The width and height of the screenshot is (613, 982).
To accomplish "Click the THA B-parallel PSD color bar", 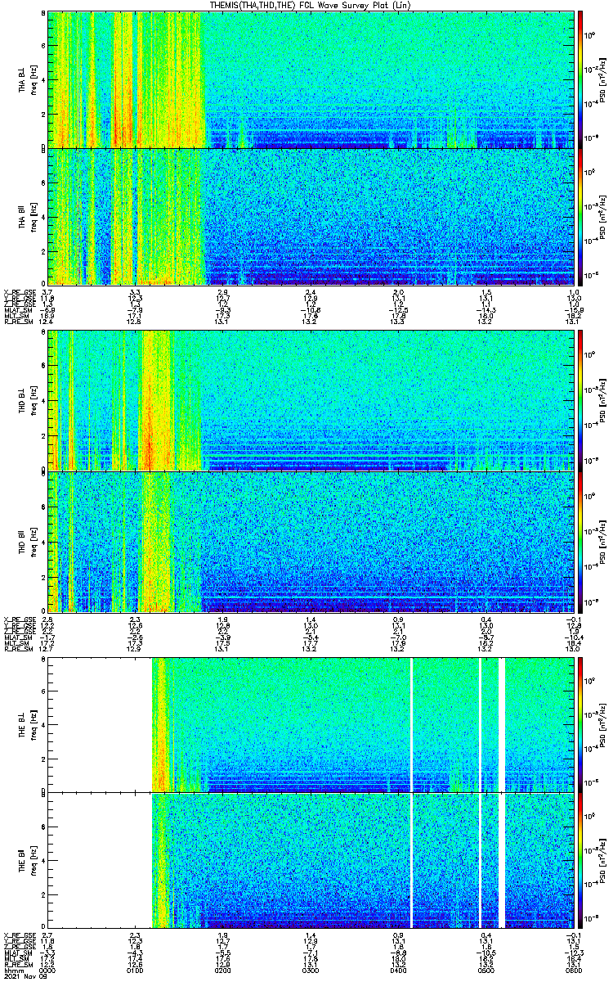I will point(580,217).
